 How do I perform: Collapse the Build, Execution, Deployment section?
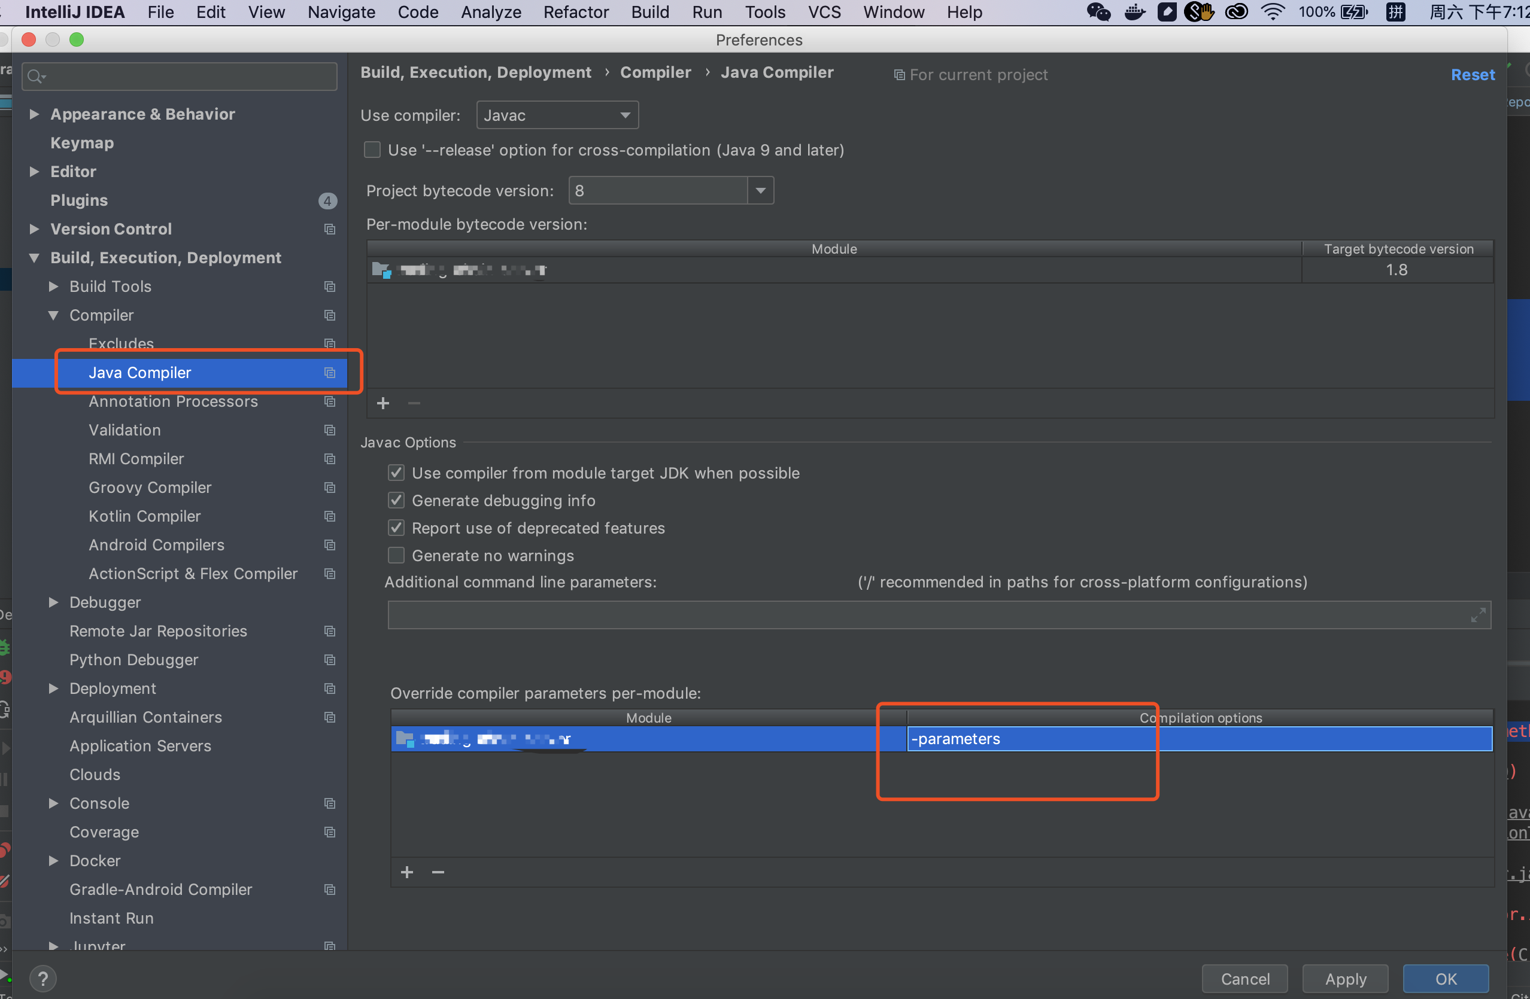(35, 257)
